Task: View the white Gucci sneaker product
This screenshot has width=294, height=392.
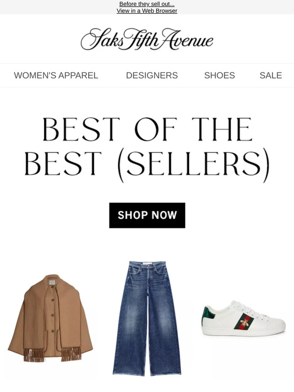Action: pyautogui.click(x=243, y=318)
